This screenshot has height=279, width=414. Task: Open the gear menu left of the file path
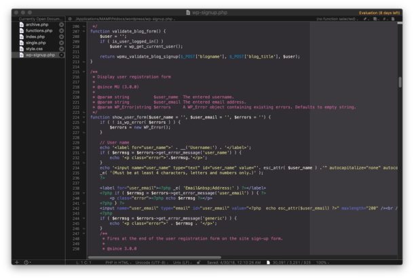coord(70,19)
